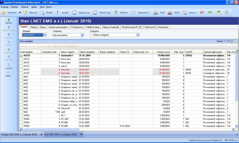Close the Pohyby bottom window tab

(x=41, y=134)
